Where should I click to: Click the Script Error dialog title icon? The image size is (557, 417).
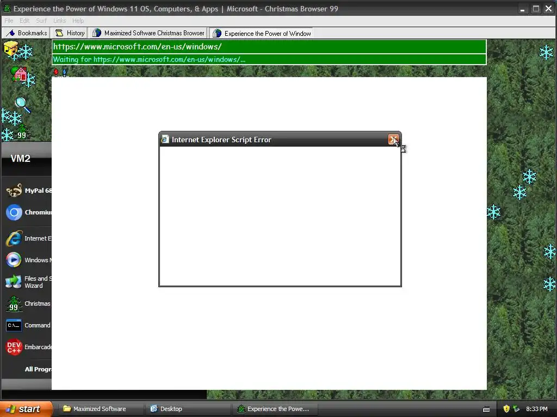(x=165, y=139)
